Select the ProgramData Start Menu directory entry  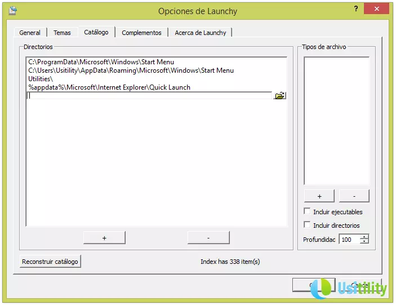pos(101,62)
